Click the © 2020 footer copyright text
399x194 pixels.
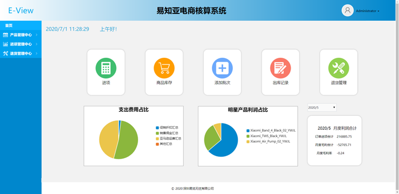(193, 189)
